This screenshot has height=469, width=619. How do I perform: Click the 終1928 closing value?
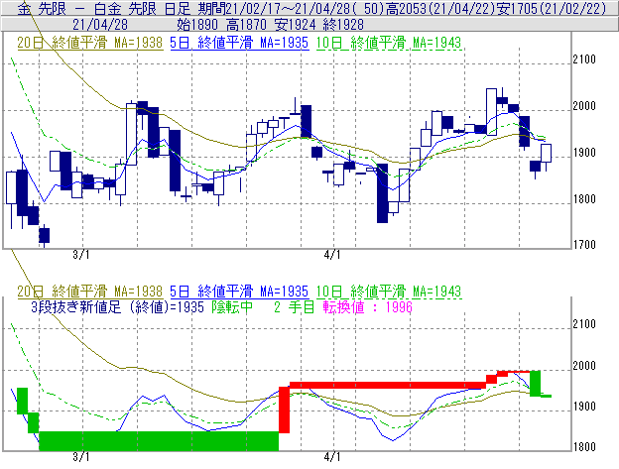click(343, 25)
